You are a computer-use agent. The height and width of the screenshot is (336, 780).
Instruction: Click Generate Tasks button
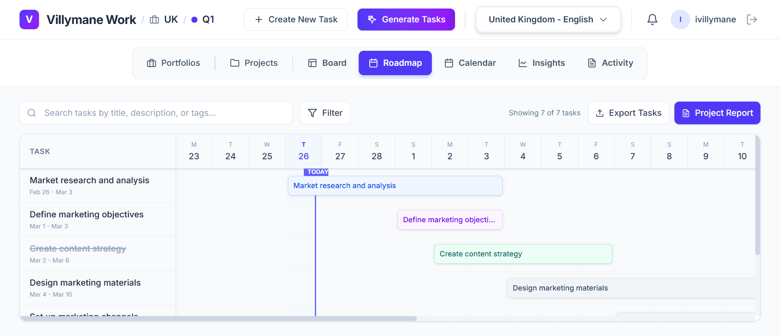point(406,20)
